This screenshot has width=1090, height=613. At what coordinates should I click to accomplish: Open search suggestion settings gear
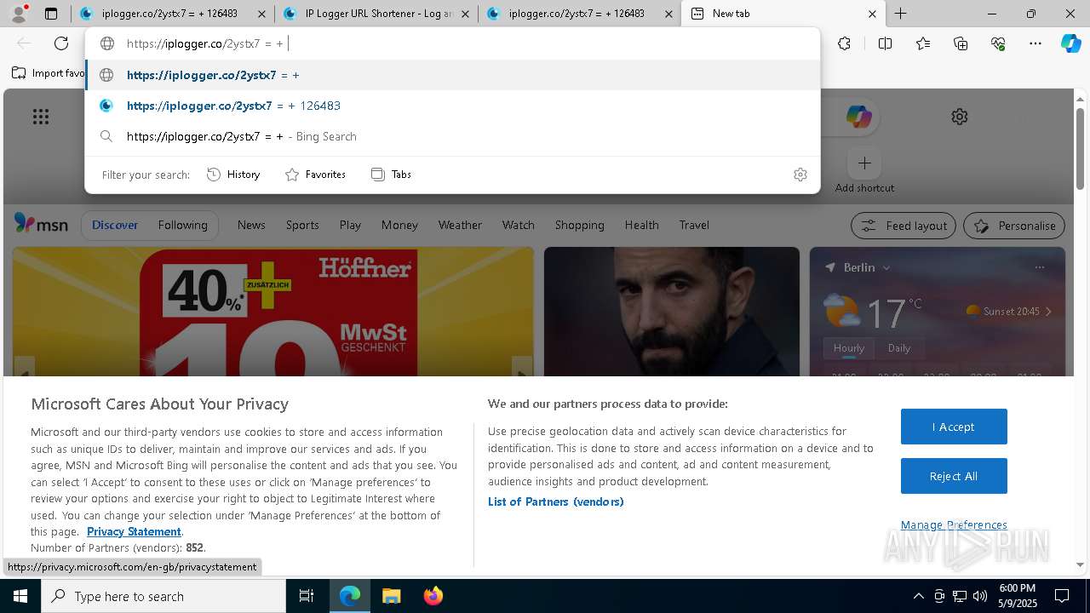click(x=800, y=175)
